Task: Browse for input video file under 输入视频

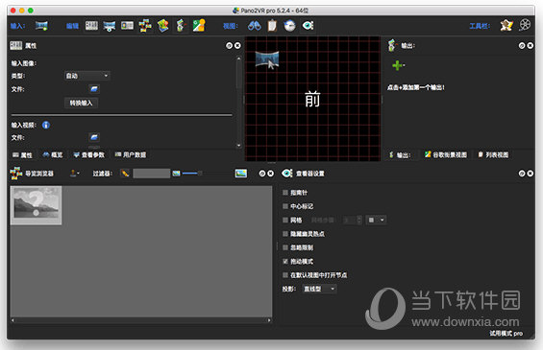Action: (x=94, y=137)
